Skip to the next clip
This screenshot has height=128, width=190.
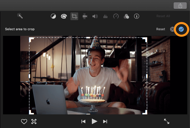(x=105, y=121)
